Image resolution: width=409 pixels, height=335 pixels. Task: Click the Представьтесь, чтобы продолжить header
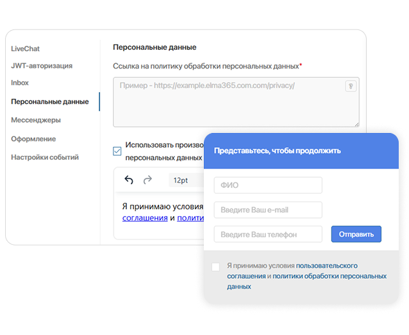point(278,151)
